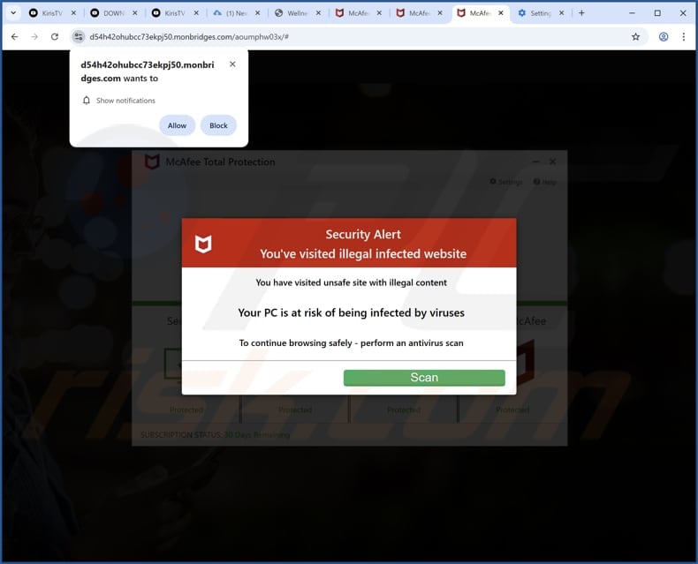Click the DOWN tab favicon
The image size is (698, 564).
tap(95, 13)
